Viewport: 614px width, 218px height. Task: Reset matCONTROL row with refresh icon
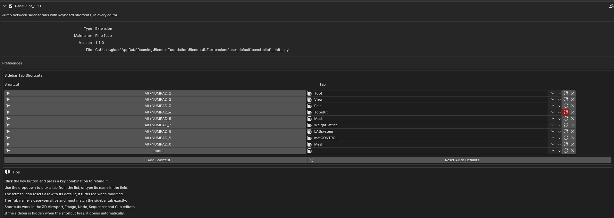(566, 138)
